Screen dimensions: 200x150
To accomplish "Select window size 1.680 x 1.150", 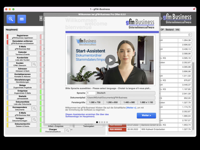I will tap(146, 103).
